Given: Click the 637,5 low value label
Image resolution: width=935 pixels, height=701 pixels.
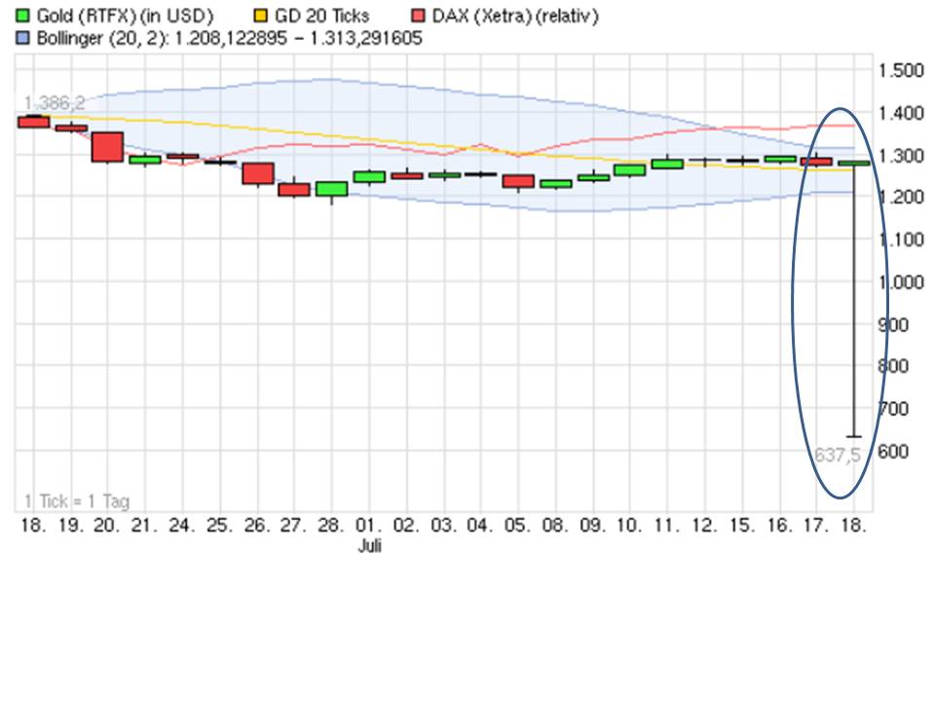Looking at the screenshot, I should tap(839, 455).
